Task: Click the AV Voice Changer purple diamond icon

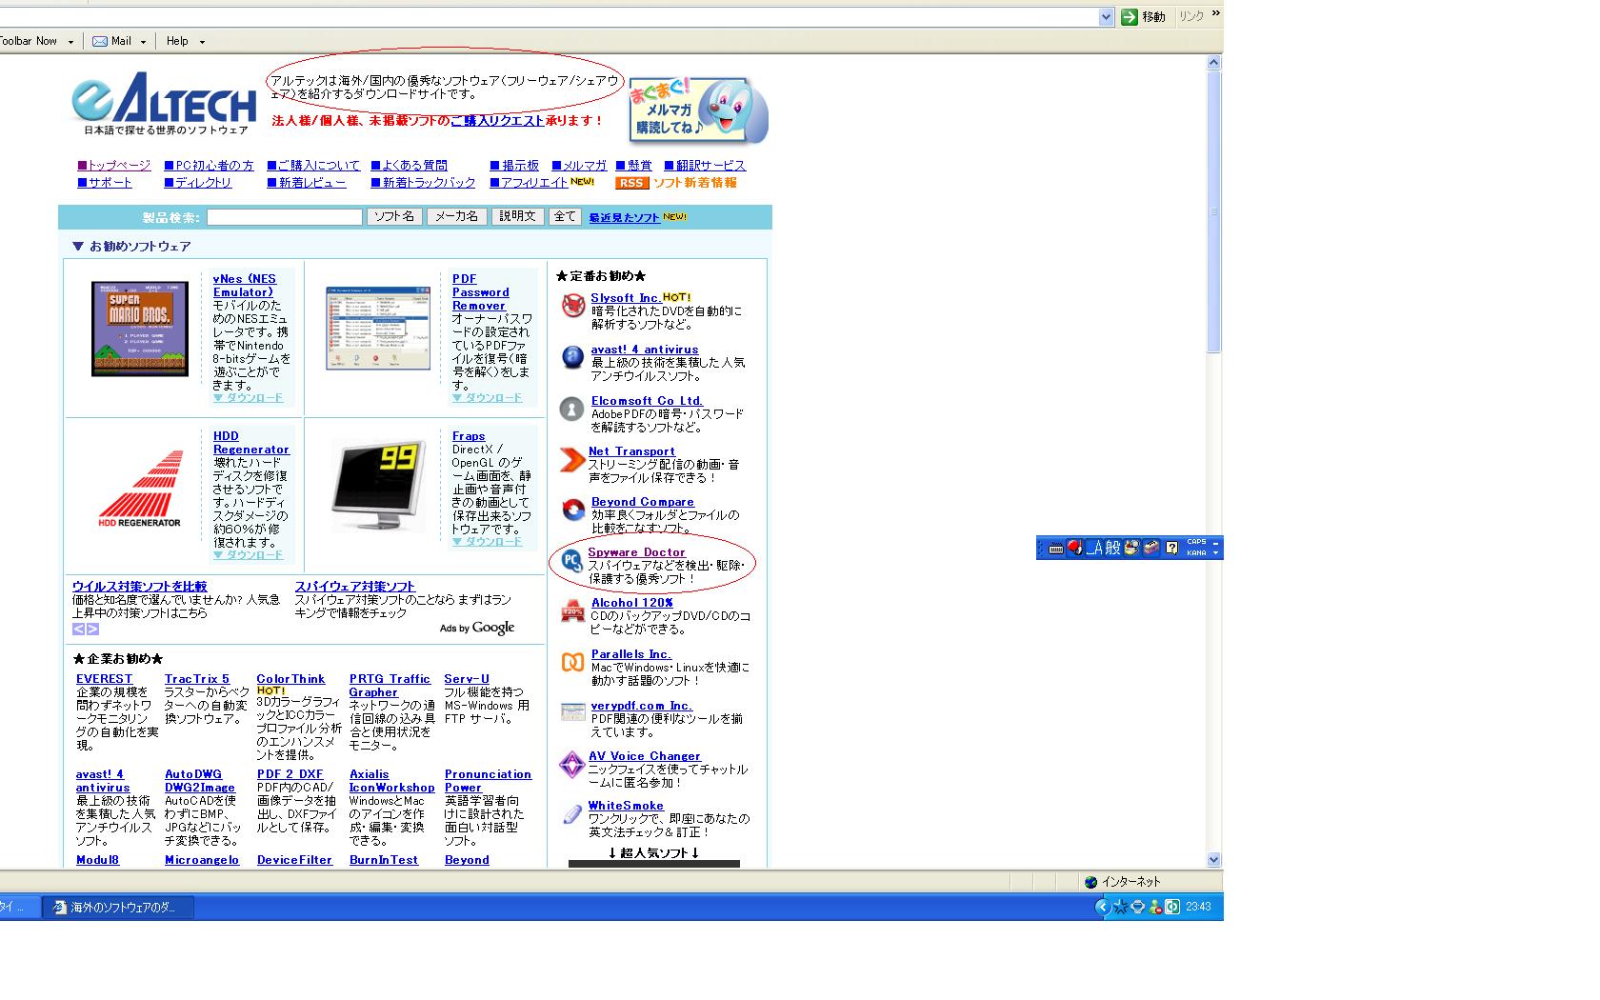Action: coord(571,764)
